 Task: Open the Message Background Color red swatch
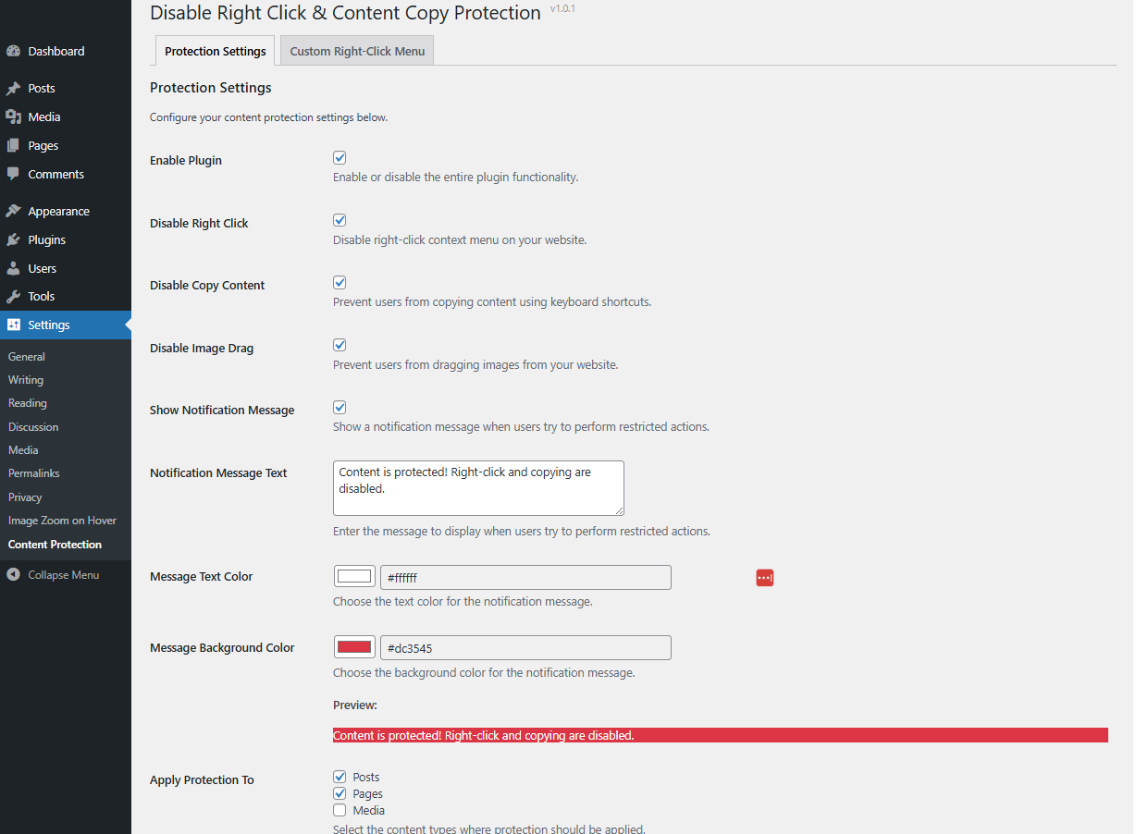[x=354, y=647]
